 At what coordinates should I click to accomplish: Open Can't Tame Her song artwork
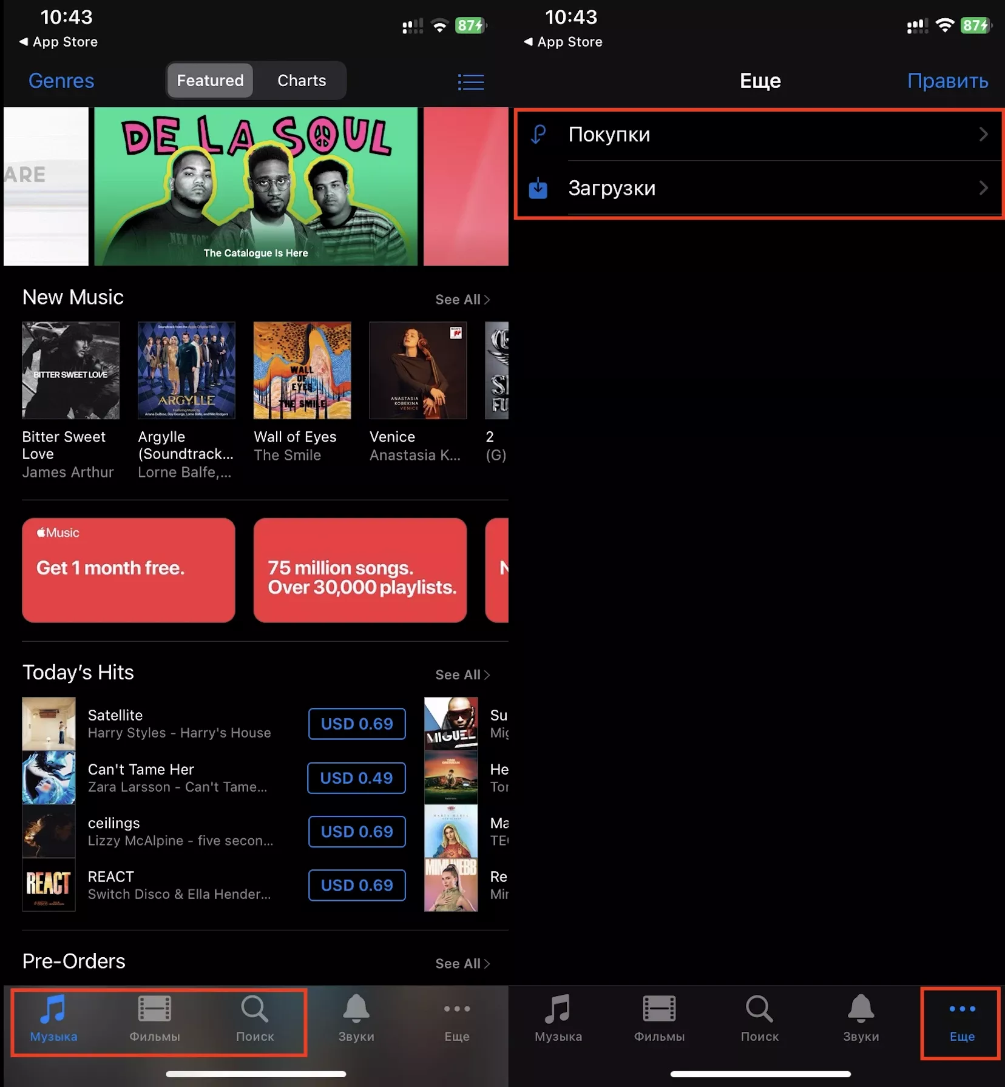pos(49,778)
